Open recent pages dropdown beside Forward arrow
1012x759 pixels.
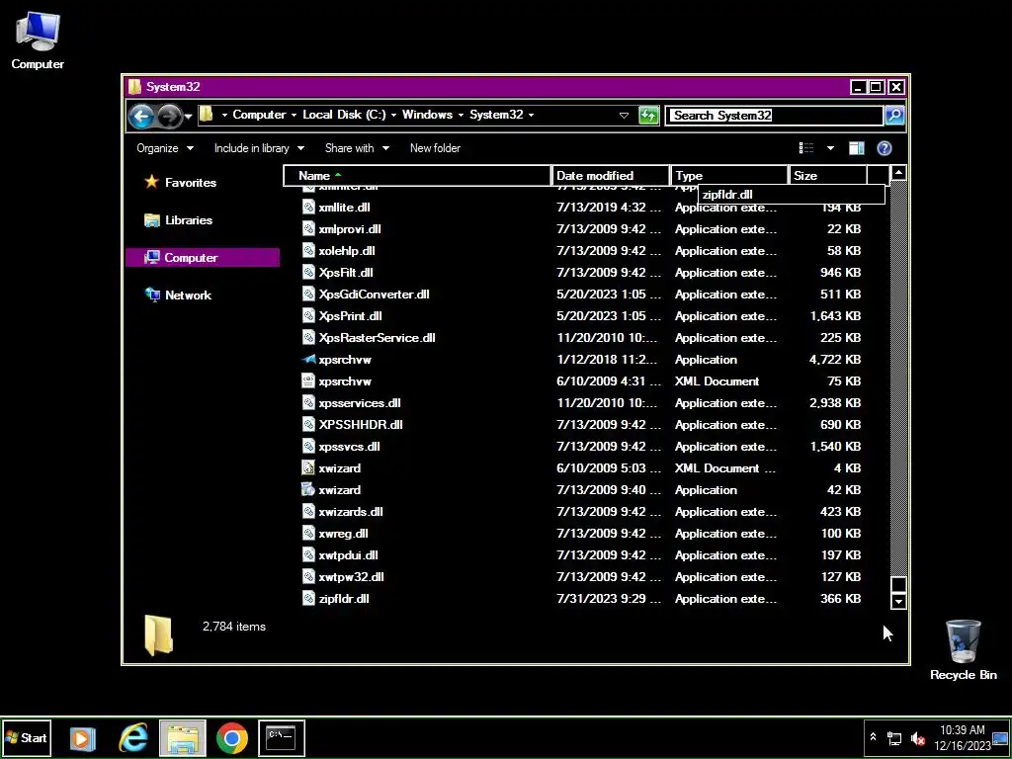pyautogui.click(x=188, y=117)
